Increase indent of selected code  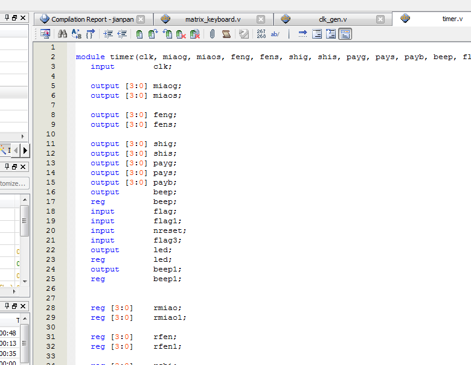108,34
